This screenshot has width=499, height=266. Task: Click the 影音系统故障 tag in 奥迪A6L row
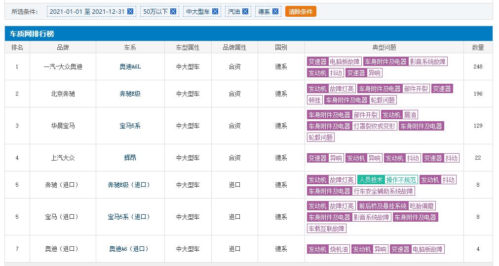[x=427, y=62]
